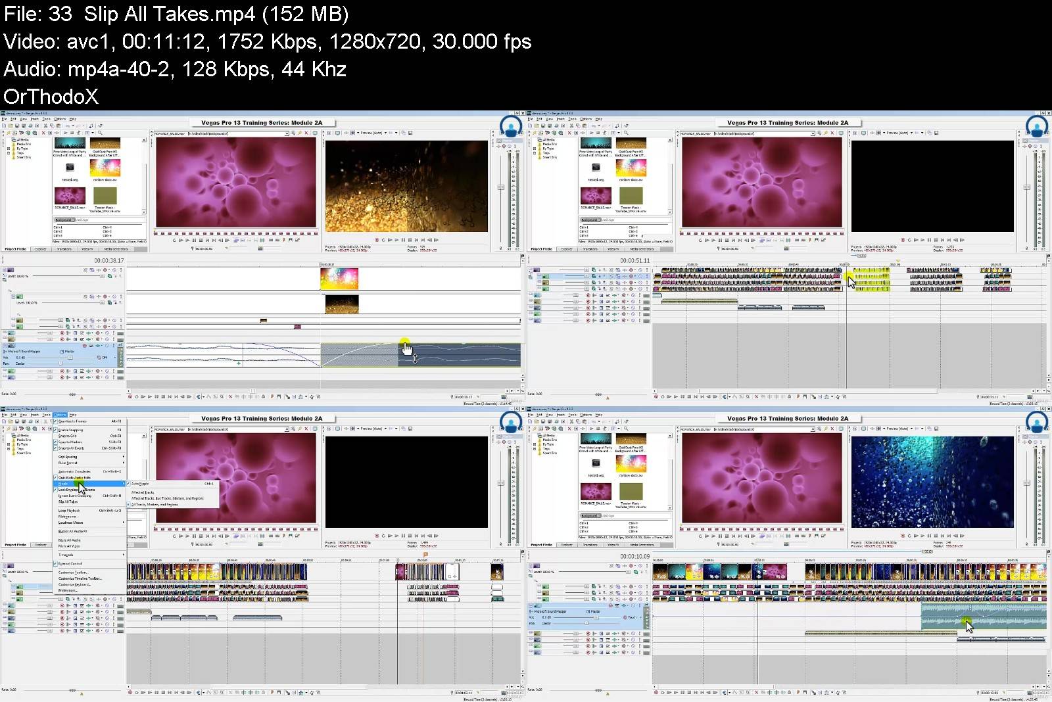This screenshot has width=1052, height=702.
Task: Toggle Snap to All Events option
Action: coord(89,448)
